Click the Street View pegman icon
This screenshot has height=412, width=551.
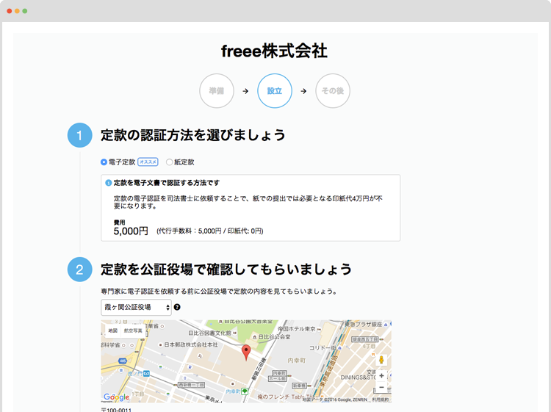point(381,360)
